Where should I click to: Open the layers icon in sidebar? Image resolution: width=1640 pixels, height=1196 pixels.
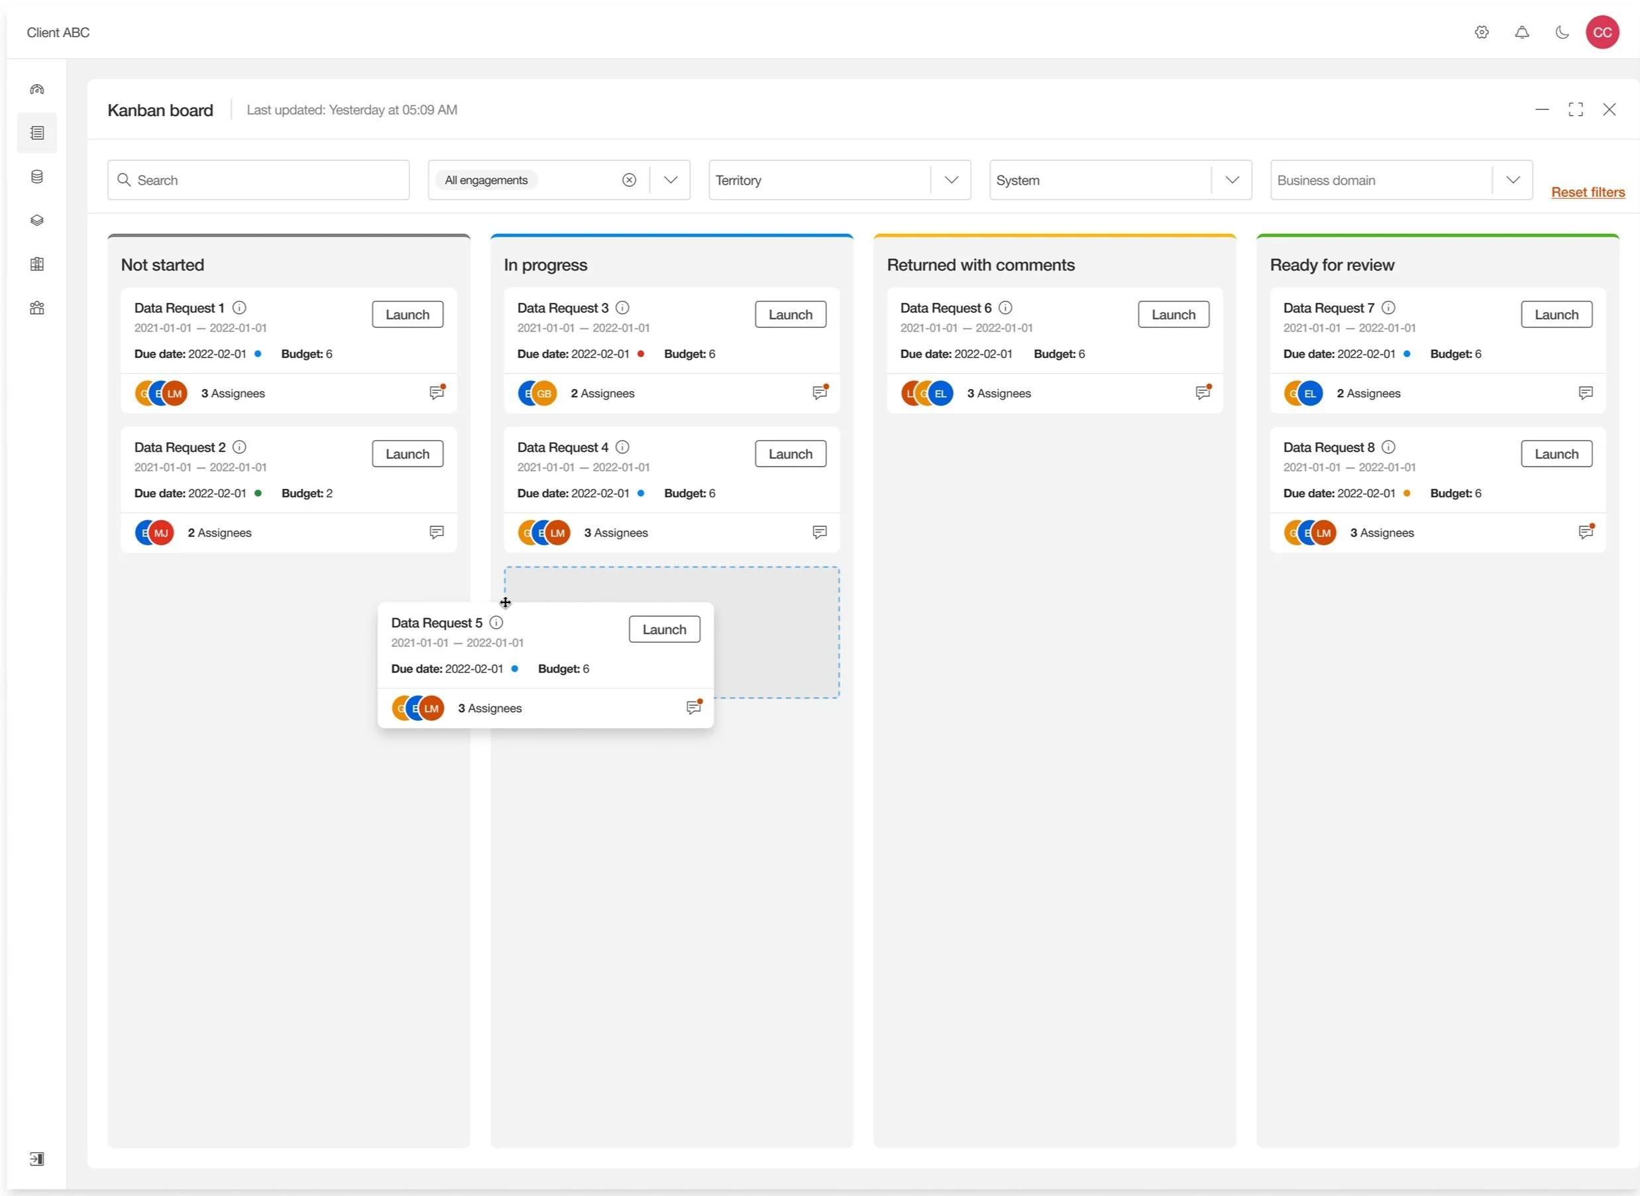pyautogui.click(x=37, y=220)
